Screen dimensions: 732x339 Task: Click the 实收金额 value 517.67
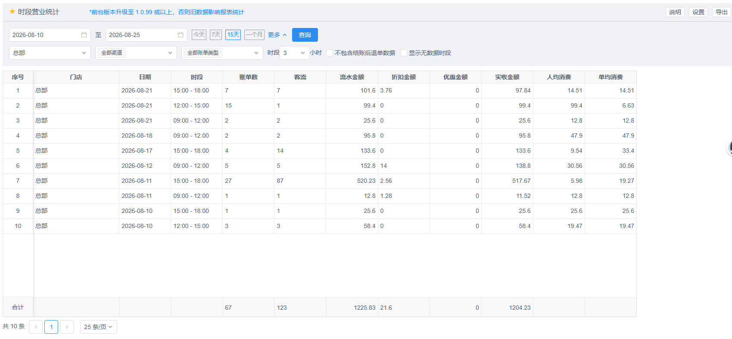click(521, 181)
